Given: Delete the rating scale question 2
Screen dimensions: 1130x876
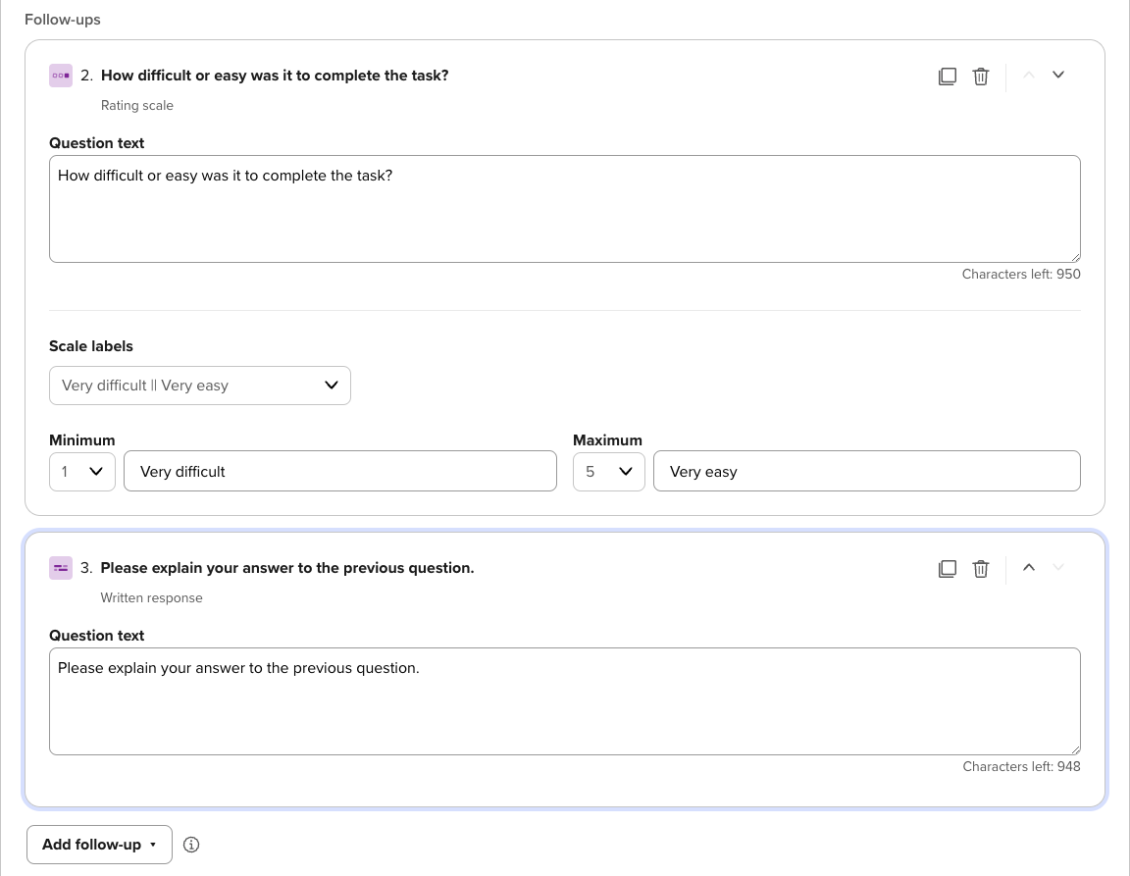Looking at the screenshot, I should click(981, 77).
